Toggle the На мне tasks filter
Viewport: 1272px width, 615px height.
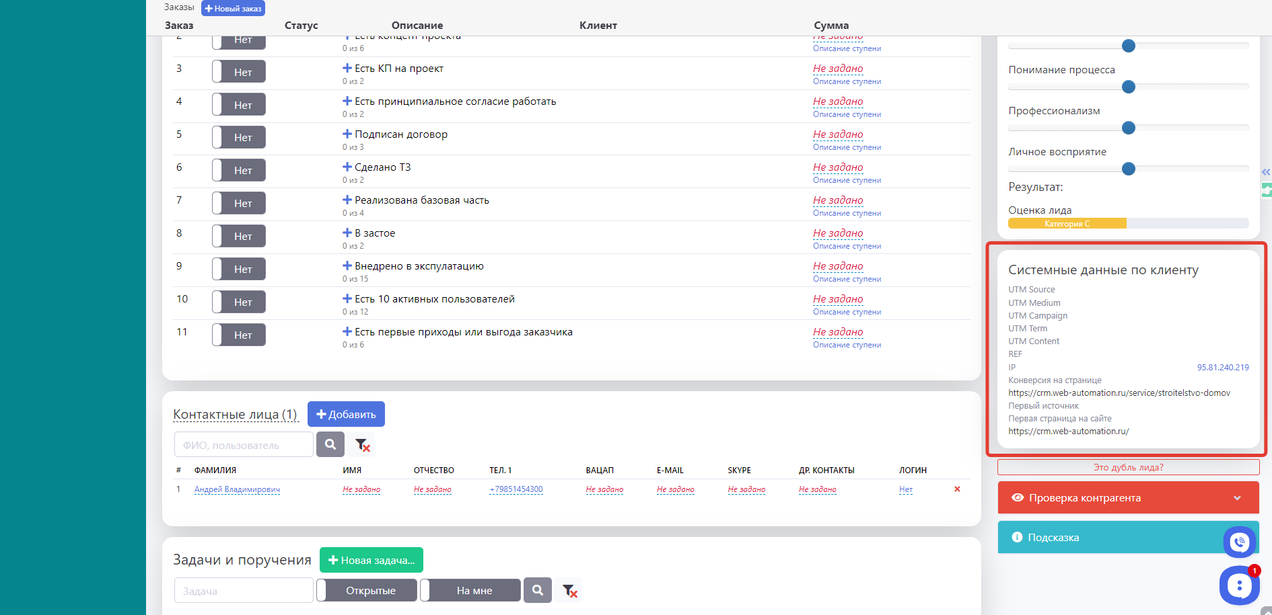(470, 591)
